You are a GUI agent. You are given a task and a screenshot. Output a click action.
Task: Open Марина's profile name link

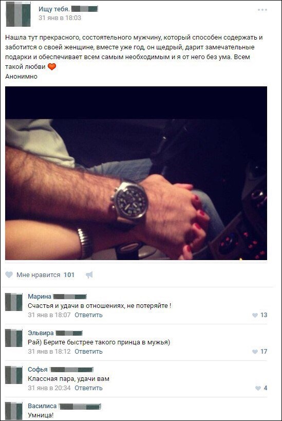tap(40, 297)
